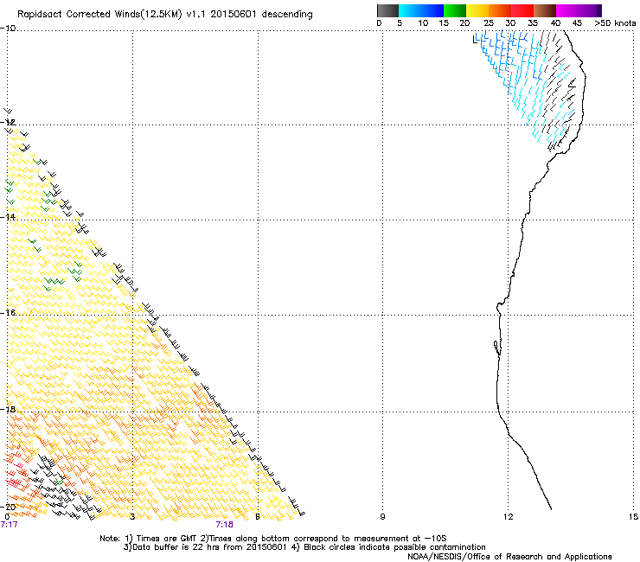Click the purple '7:18' time label
640x562 pixels.
point(225,525)
